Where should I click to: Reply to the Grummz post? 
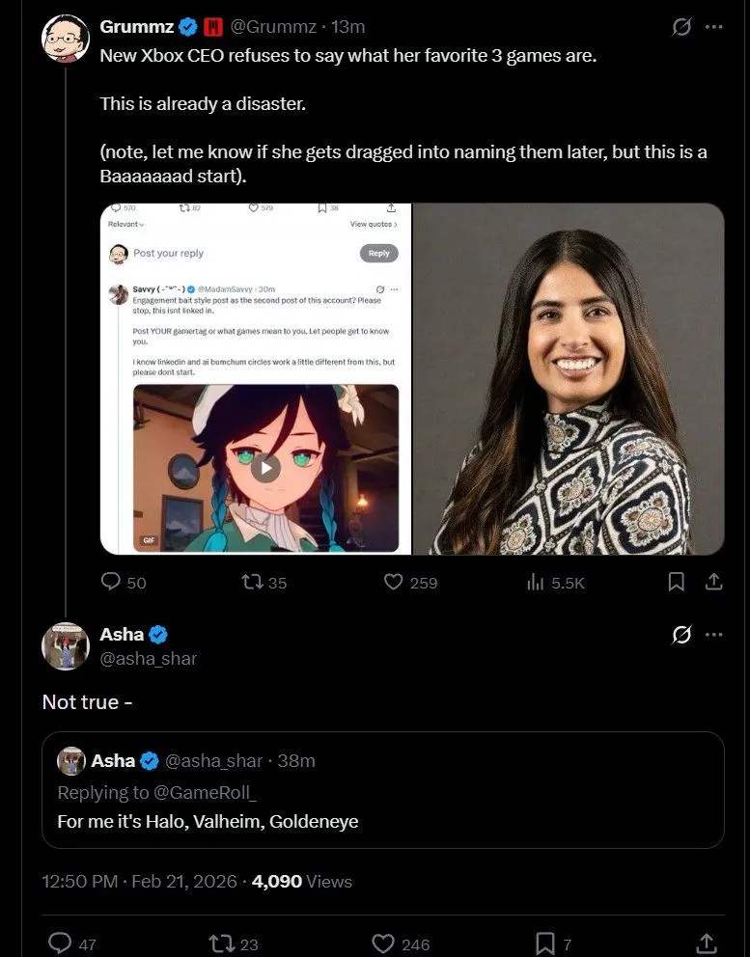coord(112,582)
